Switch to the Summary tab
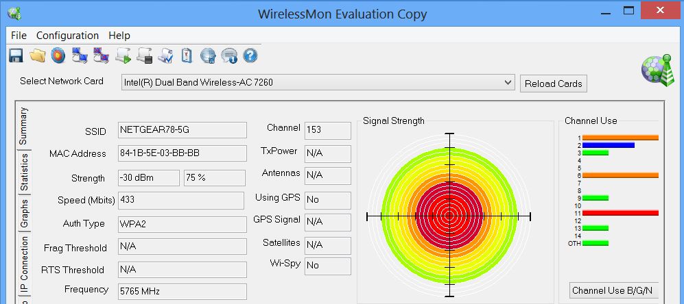The image size is (684, 304). [23, 126]
